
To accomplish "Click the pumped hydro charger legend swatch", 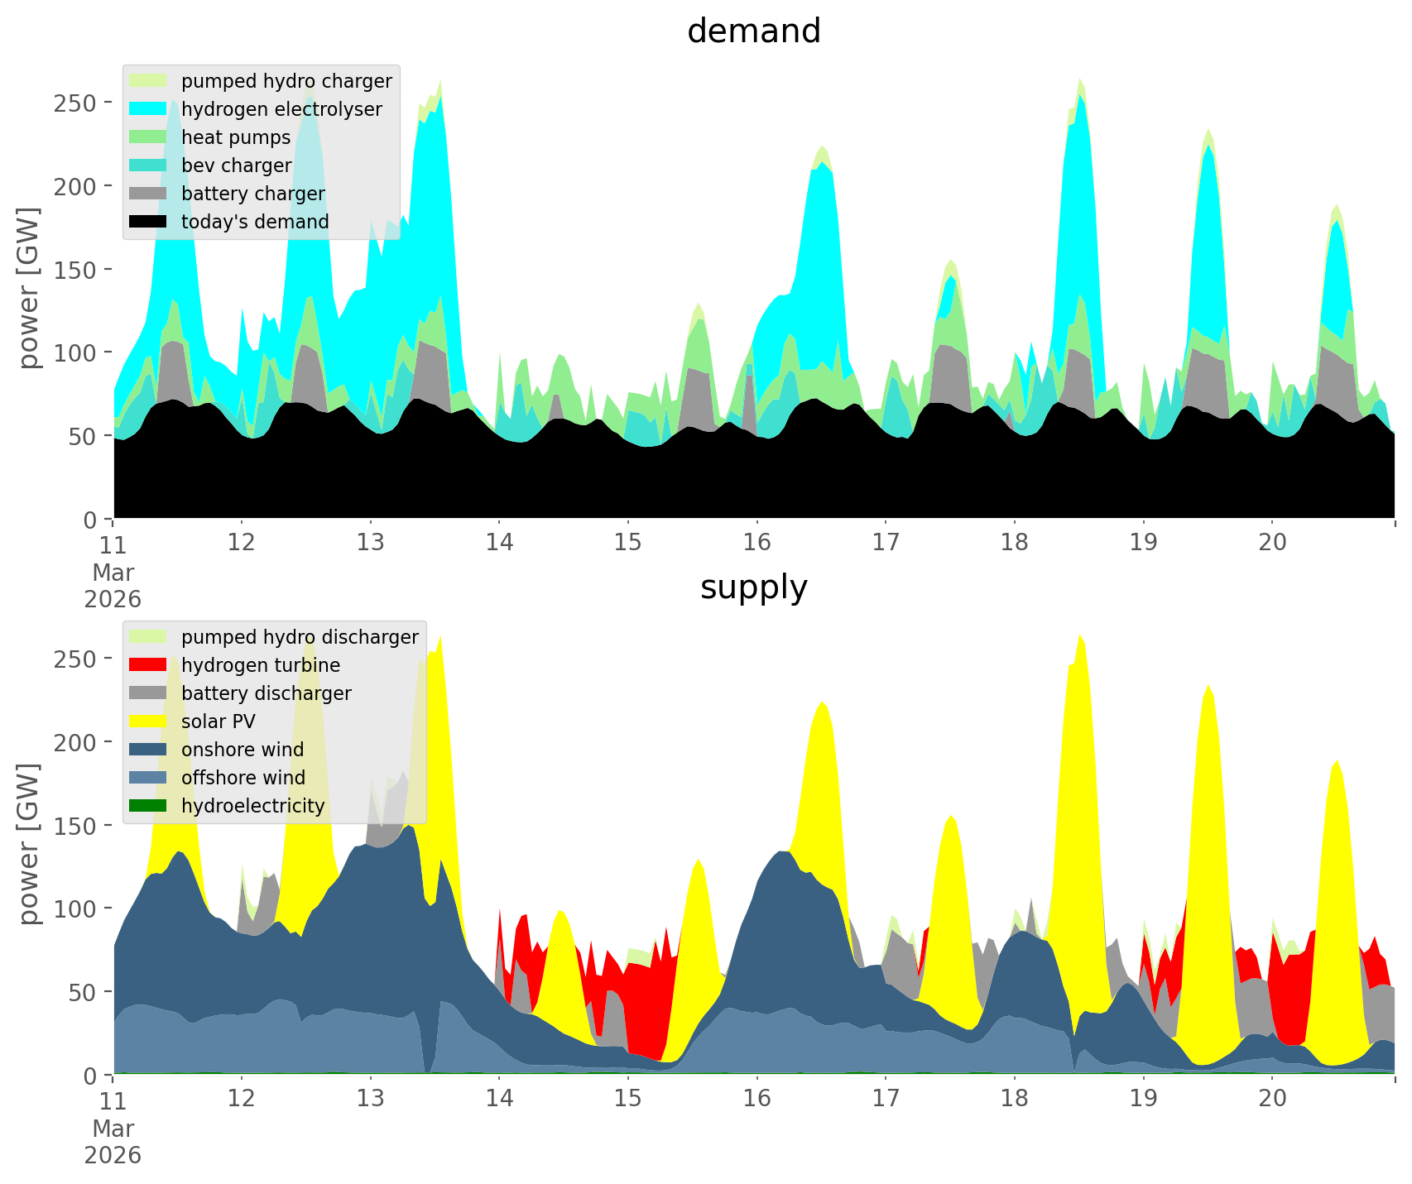I will (x=148, y=81).
